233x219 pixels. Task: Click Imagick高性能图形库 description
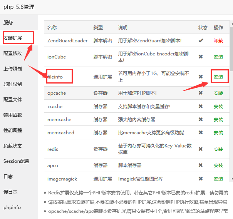141,179
